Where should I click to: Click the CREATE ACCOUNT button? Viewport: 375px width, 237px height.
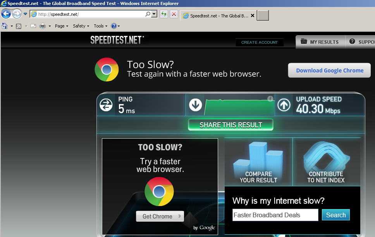[x=260, y=42]
